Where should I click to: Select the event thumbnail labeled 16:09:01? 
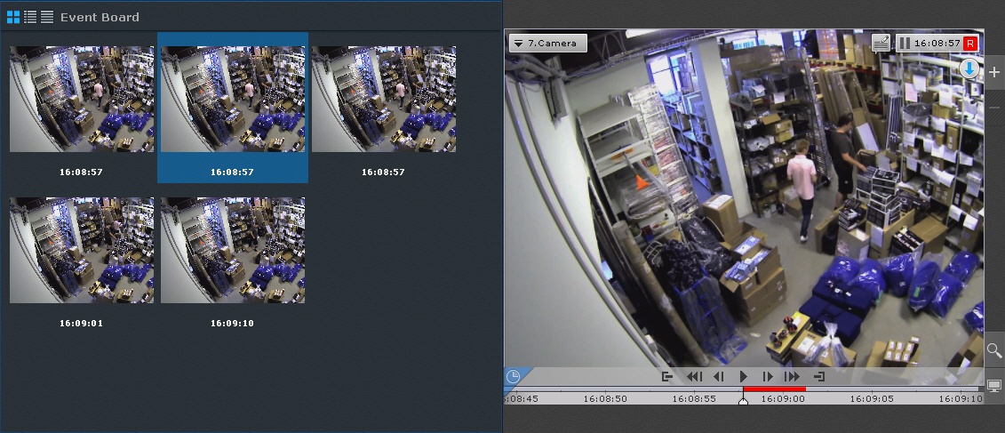point(82,251)
